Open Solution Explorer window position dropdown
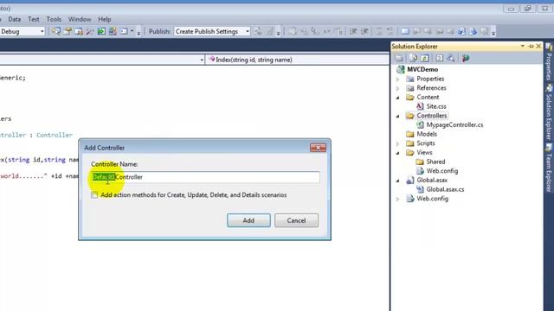 point(523,46)
